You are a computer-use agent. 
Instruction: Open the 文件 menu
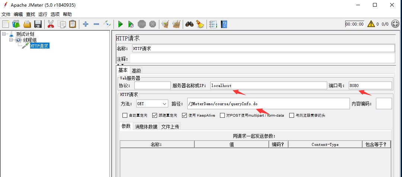pos(6,14)
